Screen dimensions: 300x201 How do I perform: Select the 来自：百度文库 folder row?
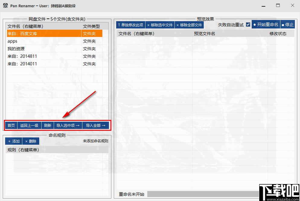pyautogui.click(x=55, y=34)
